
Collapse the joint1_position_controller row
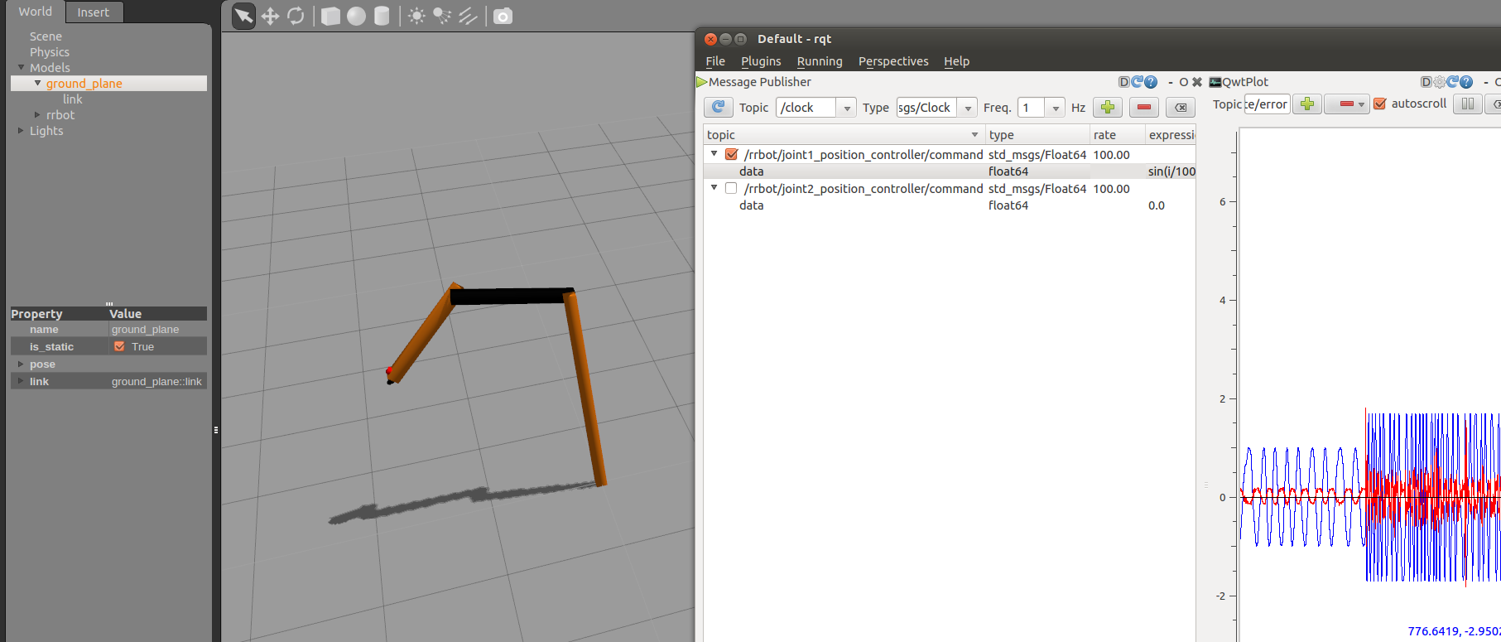714,154
